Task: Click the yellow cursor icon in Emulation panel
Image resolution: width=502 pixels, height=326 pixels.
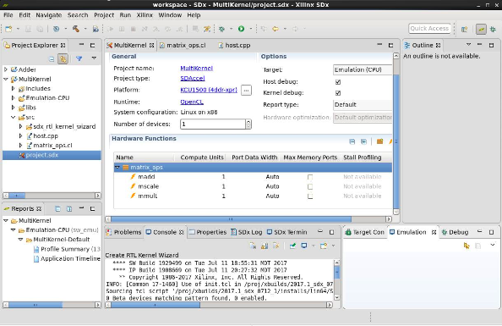Action: click(467, 246)
